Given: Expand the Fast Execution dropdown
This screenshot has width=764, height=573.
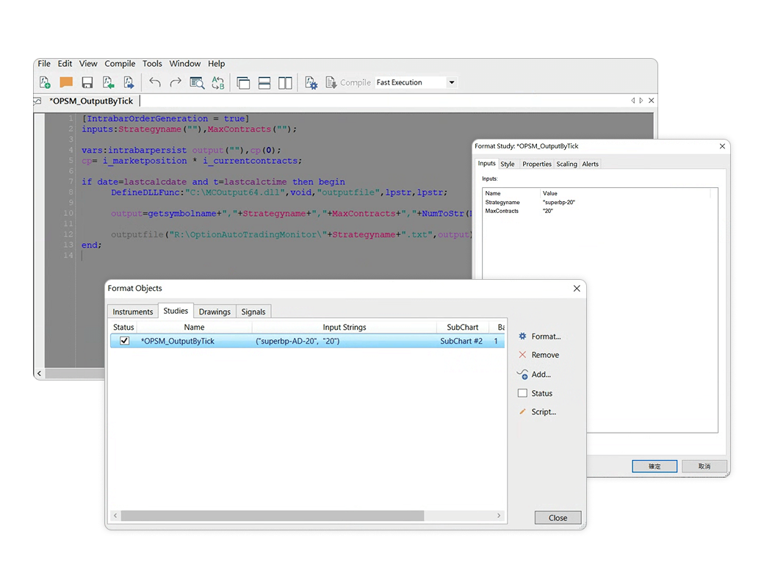Looking at the screenshot, I should click(x=452, y=82).
